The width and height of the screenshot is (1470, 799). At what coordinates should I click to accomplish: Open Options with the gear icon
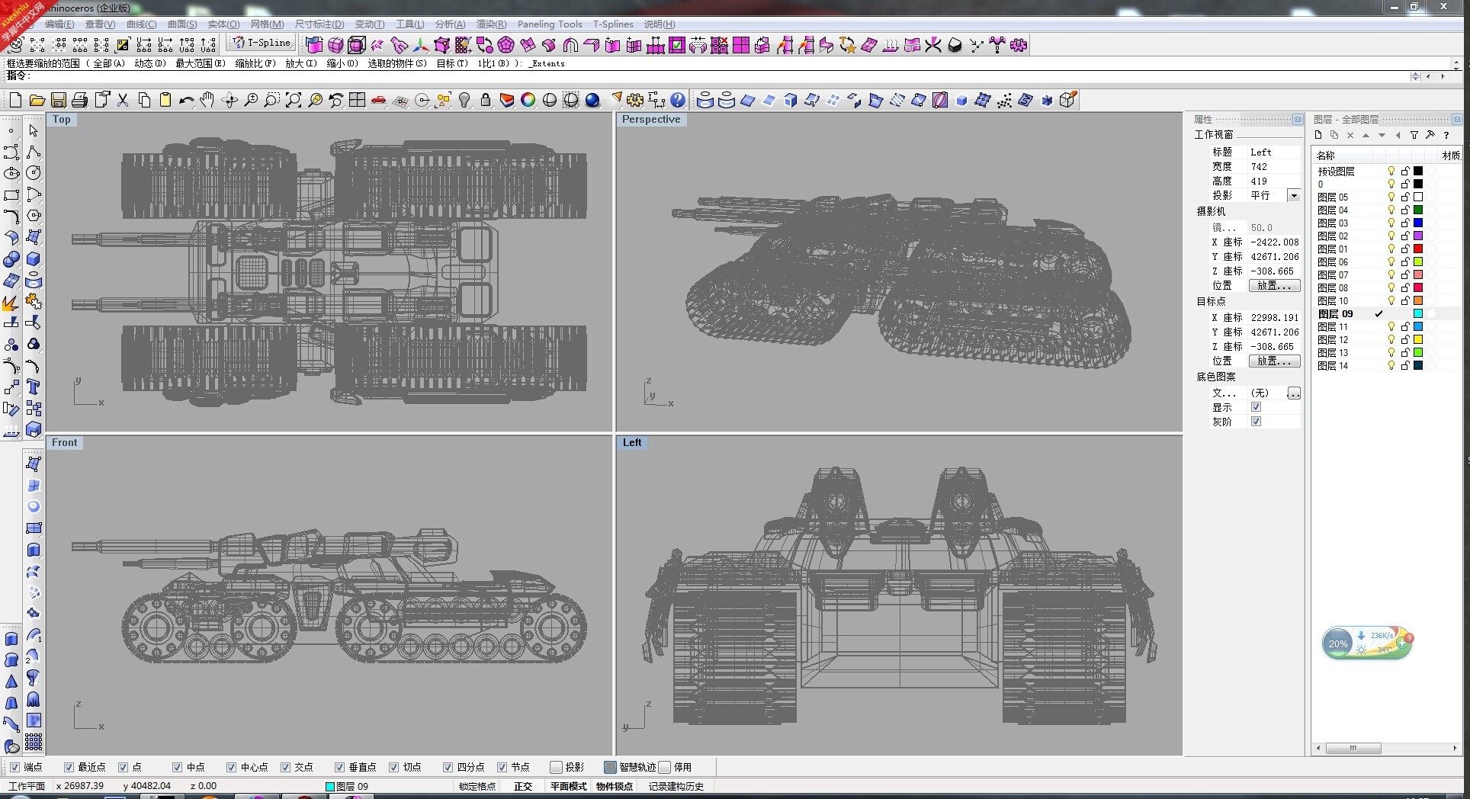[x=635, y=100]
